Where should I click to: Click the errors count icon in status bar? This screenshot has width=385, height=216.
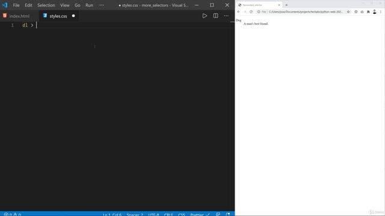click(x=6, y=214)
